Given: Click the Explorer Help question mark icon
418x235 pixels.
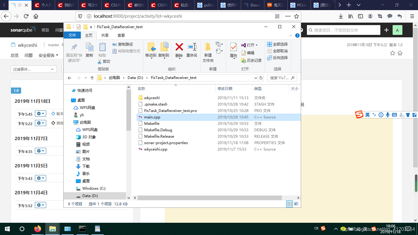Looking at the screenshot, I should click(x=297, y=35).
